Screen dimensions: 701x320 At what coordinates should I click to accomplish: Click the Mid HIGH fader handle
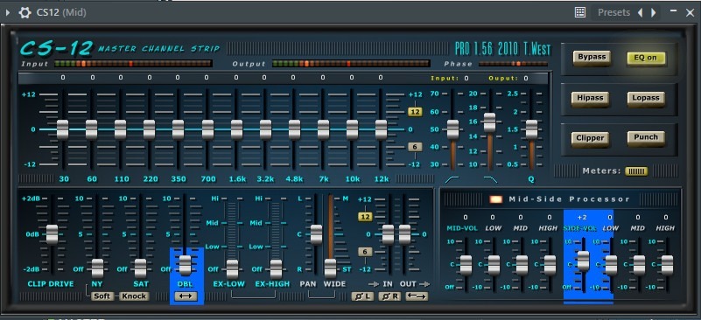[550, 265]
